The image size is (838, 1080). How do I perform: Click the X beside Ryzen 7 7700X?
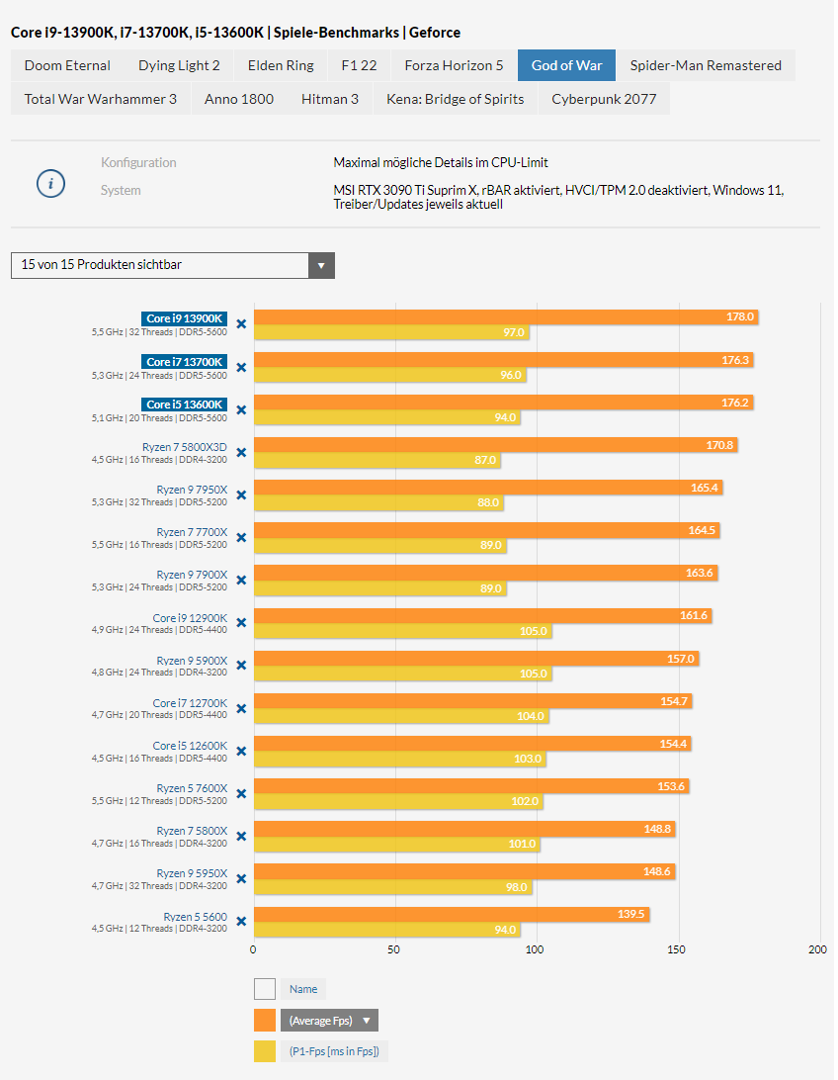tap(241, 537)
